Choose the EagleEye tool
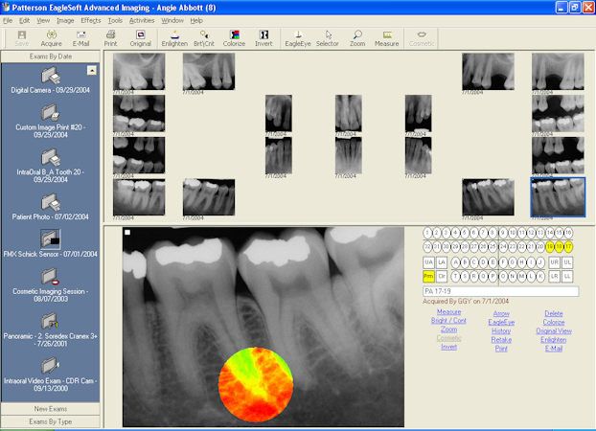 298,38
